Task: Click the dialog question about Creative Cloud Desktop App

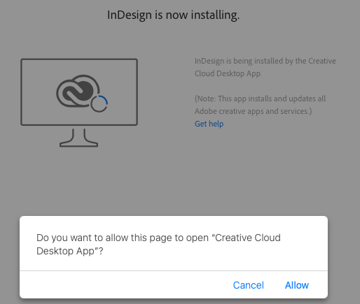Action: click(x=158, y=245)
